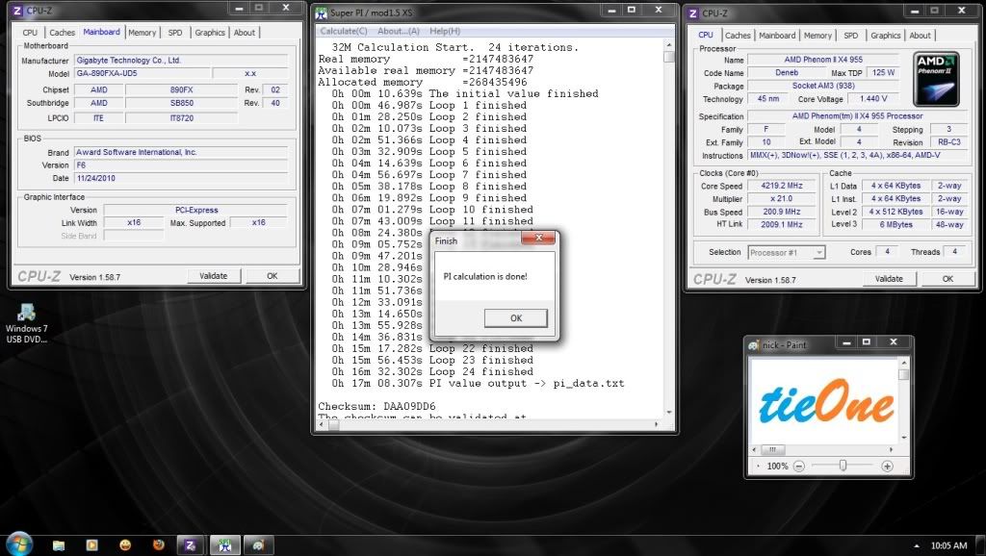Close the Finish dialog with the red X
986x556 pixels.
tap(538, 238)
